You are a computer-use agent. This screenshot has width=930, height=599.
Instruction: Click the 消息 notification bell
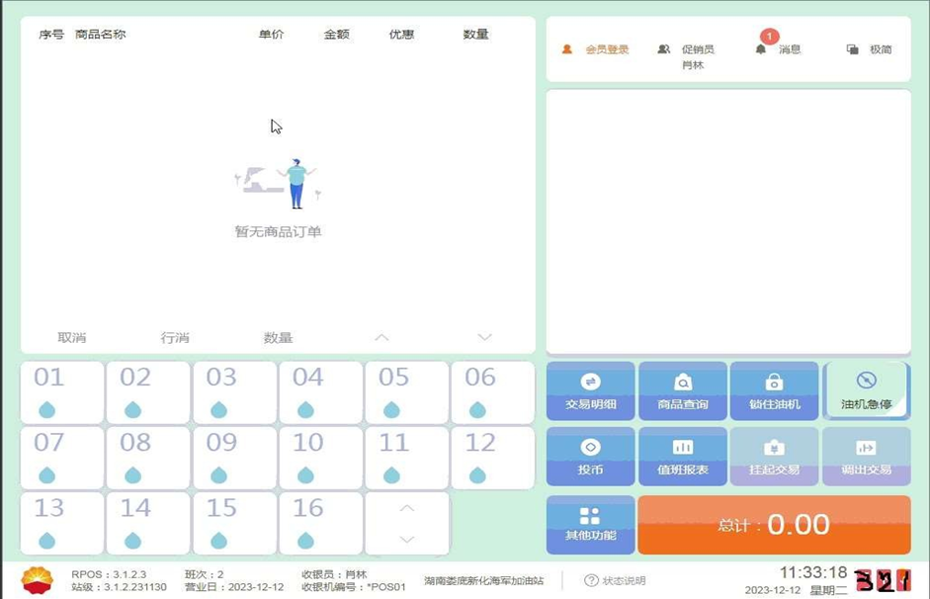pyautogui.click(x=761, y=49)
